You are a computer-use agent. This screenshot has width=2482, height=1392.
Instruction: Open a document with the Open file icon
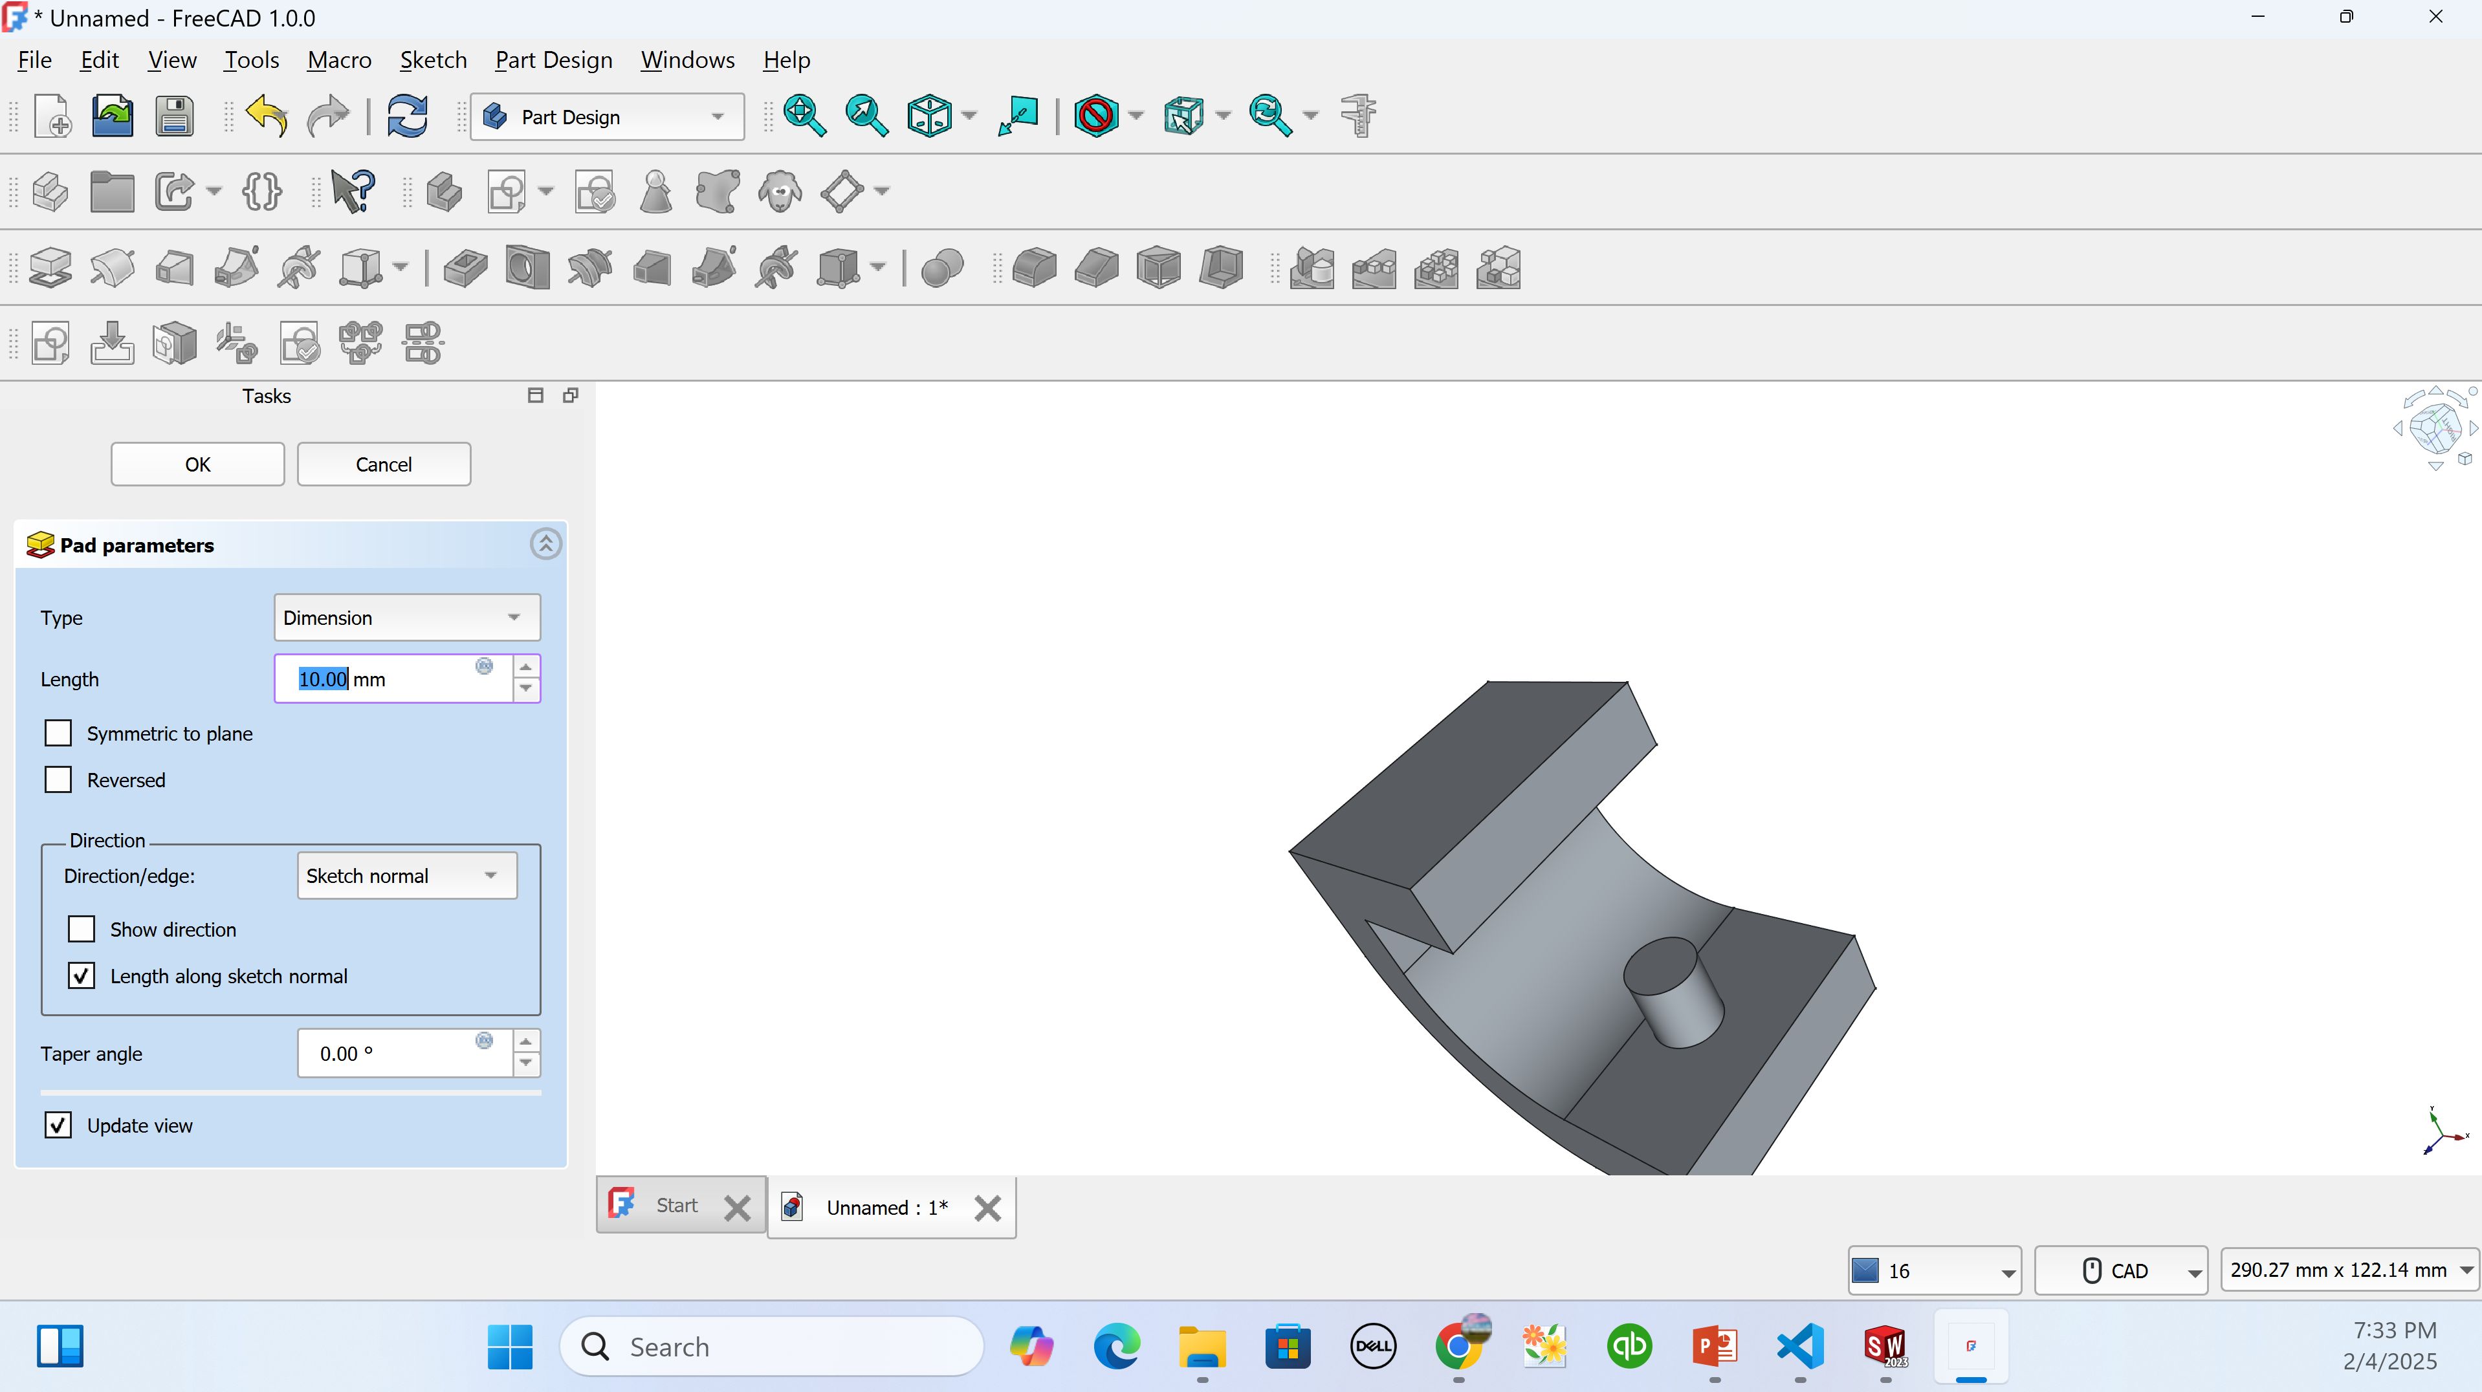point(113,116)
